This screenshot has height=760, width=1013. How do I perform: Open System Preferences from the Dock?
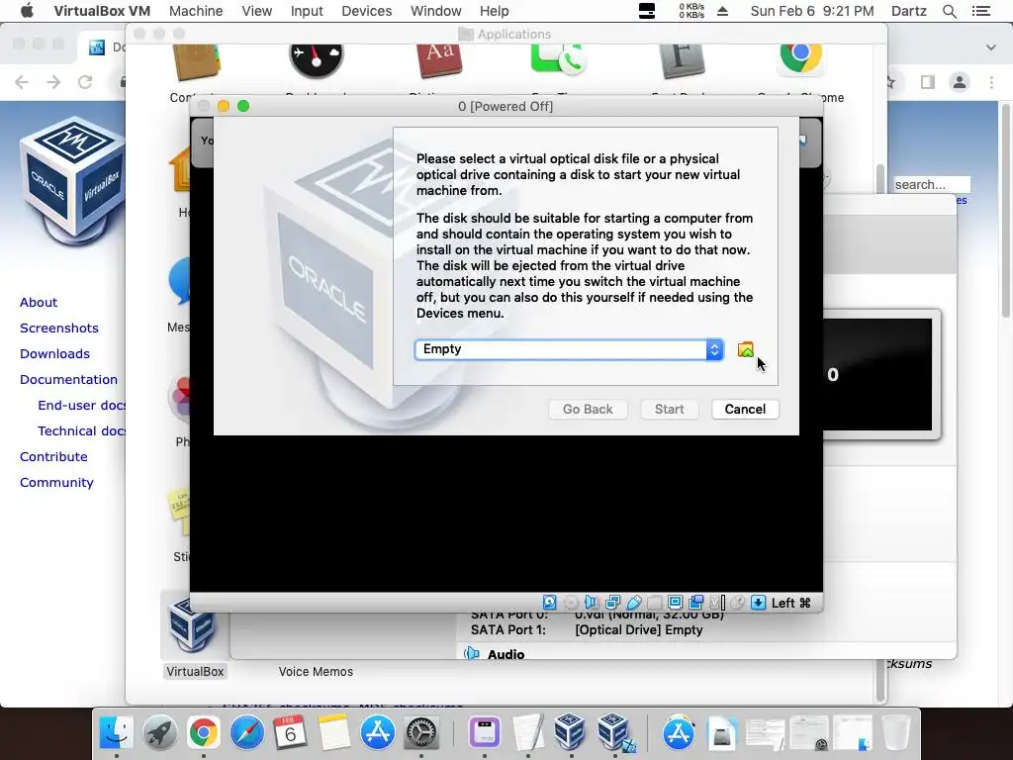click(421, 732)
